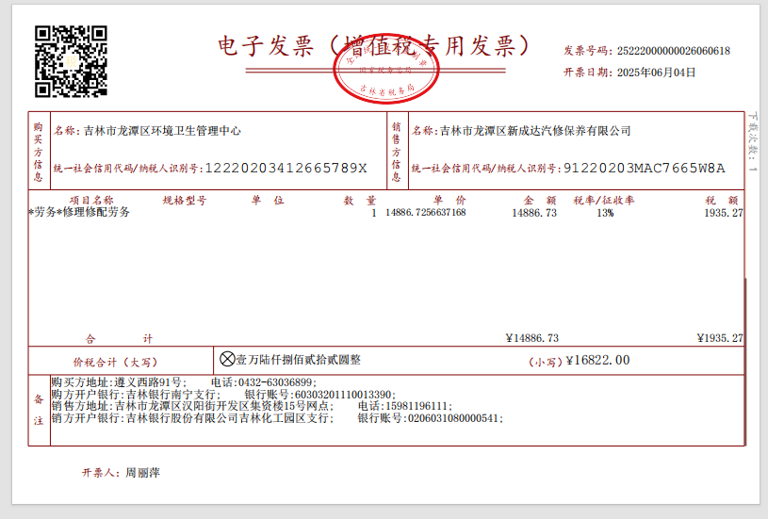Select seller bank 吉林银行股份有限公司吉林化工园区支行

[228, 418]
